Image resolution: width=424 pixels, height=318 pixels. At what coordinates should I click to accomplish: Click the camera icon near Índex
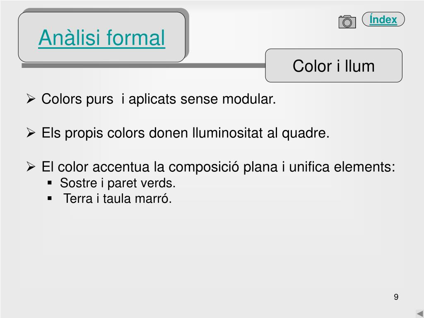(x=347, y=22)
